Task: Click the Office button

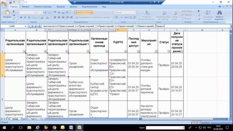Action: click(4, 4)
